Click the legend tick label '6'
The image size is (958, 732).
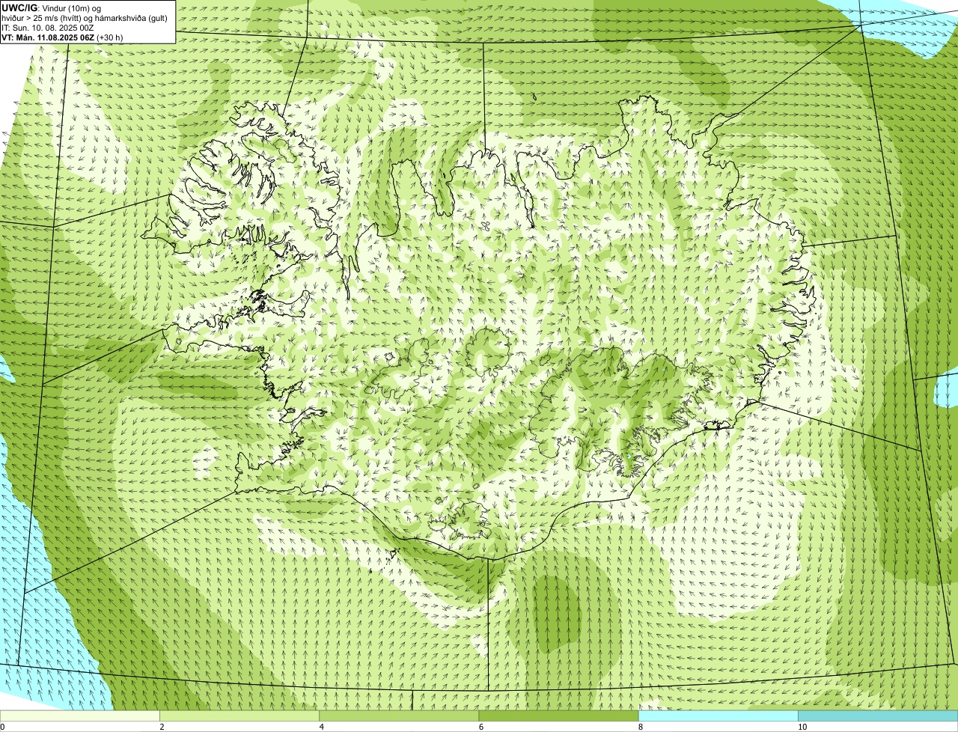tap(481, 727)
